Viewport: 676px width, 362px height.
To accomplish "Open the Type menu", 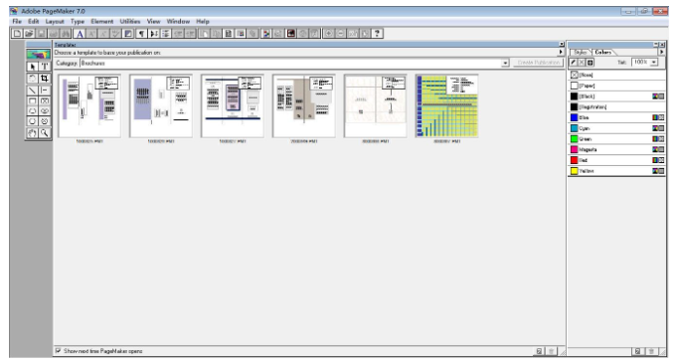I will coord(78,21).
